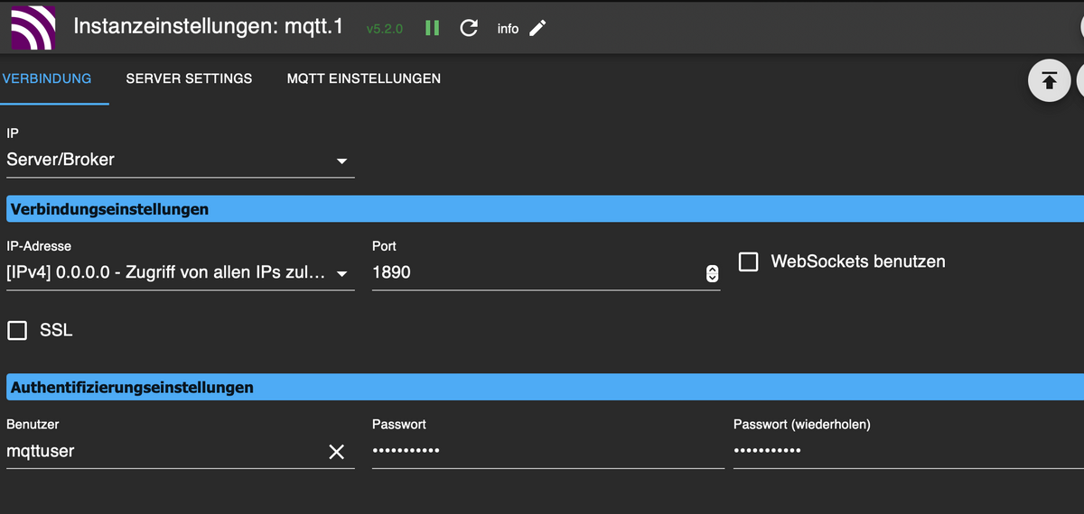This screenshot has width=1084, height=514.
Task: Click the partially visible round button at right edge
Action: pyautogui.click(x=1081, y=81)
